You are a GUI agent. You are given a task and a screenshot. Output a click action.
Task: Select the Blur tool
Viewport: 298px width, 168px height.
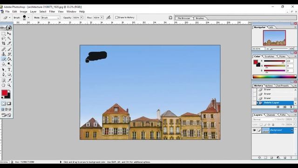click(3, 64)
